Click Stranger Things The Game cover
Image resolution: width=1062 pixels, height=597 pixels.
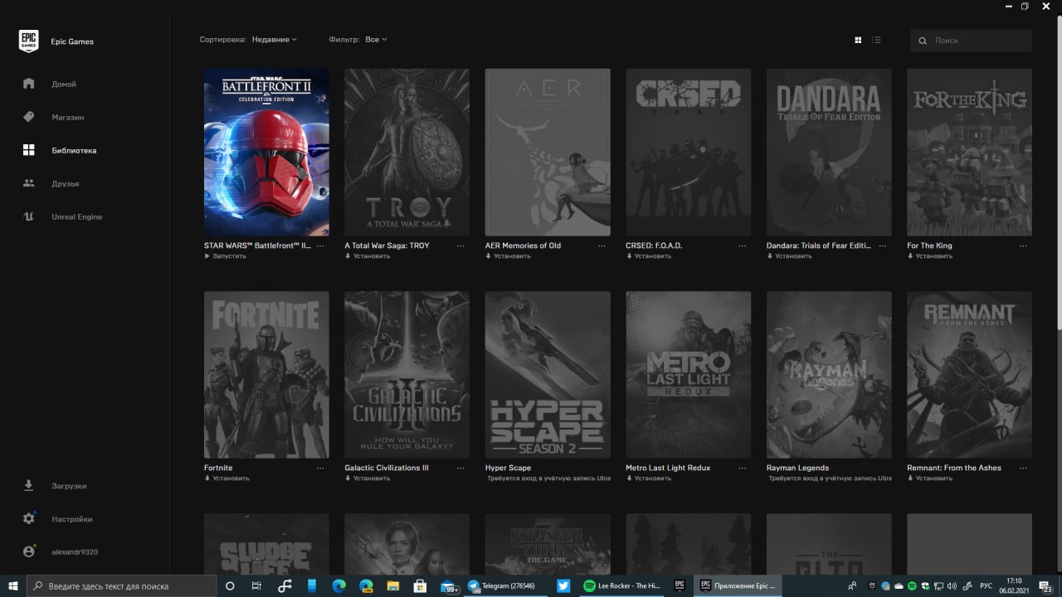coord(548,544)
